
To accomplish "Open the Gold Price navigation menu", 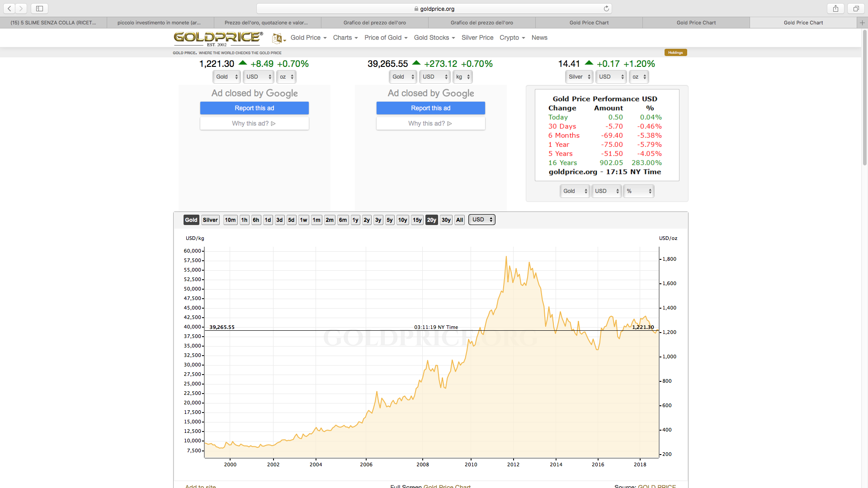I will click(308, 38).
